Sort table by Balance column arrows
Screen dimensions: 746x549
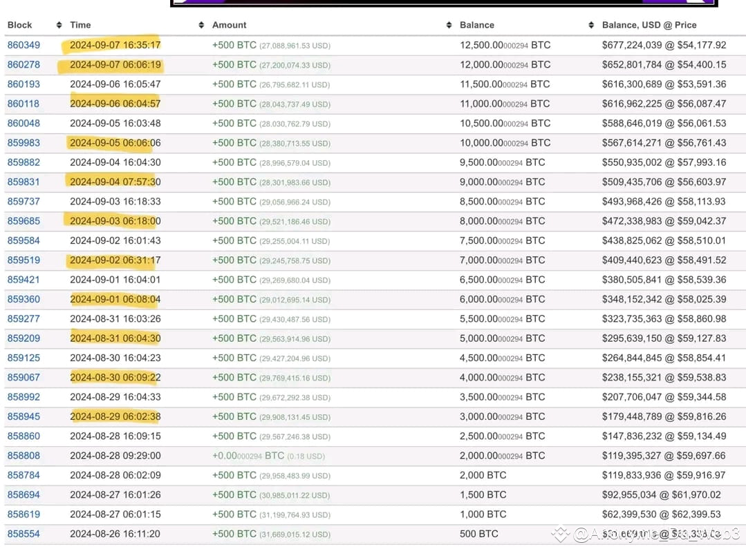click(591, 25)
